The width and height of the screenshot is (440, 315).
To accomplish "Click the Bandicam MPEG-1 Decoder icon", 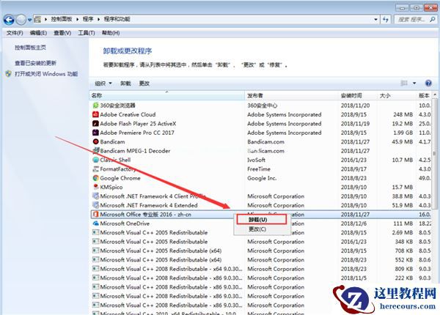I will point(95,151).
